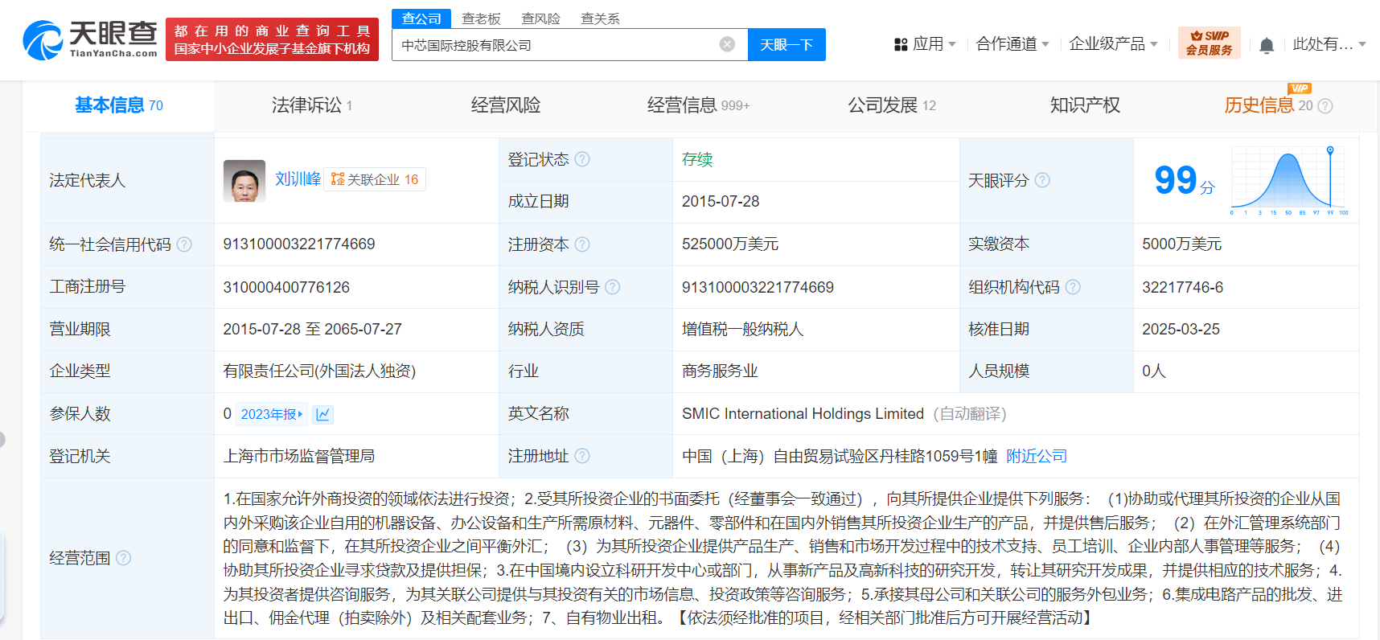The image size is (1380, 640).
Task: Click help icon beside 天眼评分
Action: [1042, 180]
